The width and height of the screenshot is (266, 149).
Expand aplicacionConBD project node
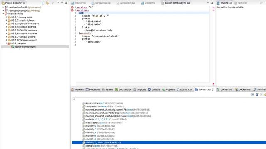3,7
